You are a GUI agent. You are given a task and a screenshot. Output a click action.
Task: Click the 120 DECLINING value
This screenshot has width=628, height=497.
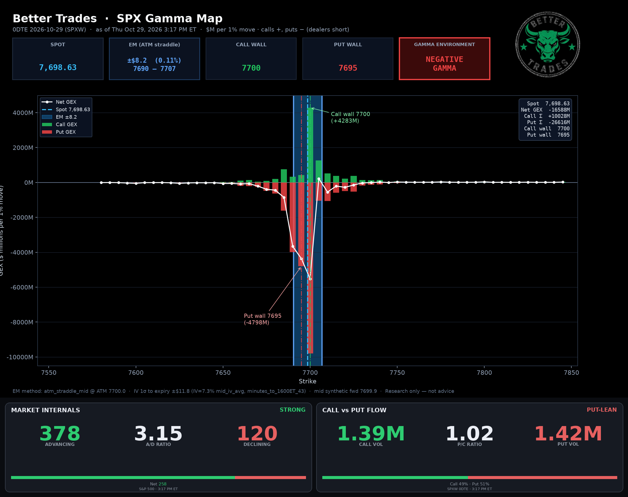(x=257, y=433)
